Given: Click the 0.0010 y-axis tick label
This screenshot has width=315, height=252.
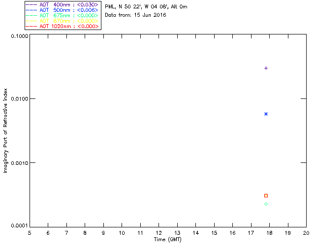Looking at the screenshot, I should click(20, 163).
